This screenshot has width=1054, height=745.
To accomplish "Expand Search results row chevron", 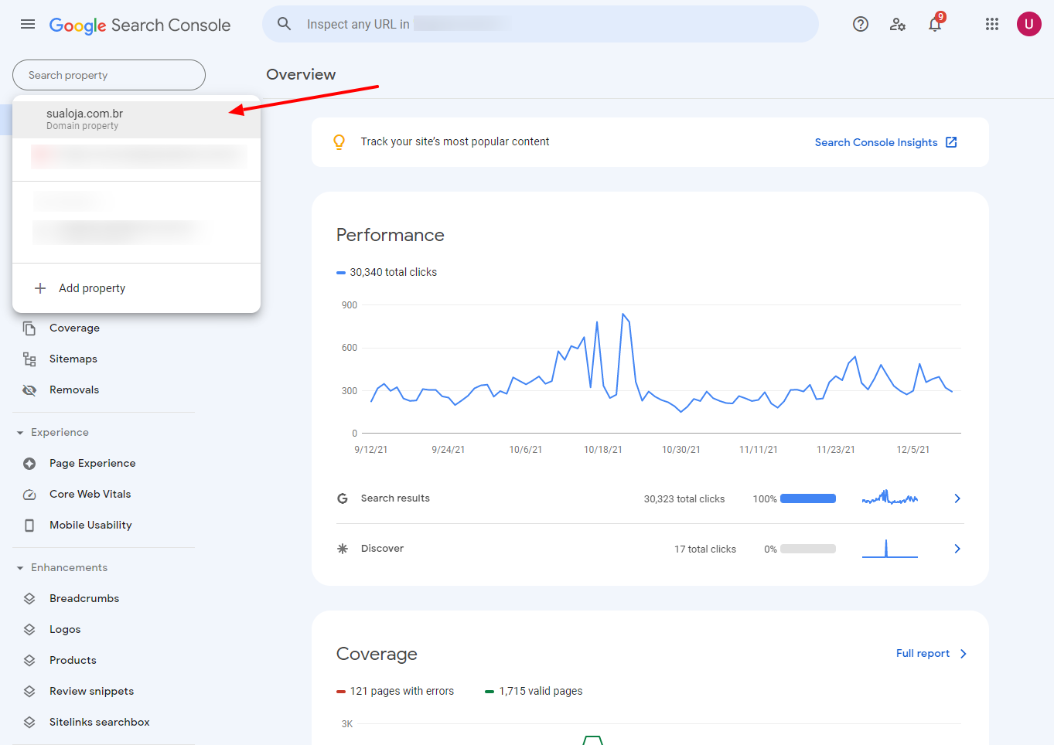I will coord(957,498).
